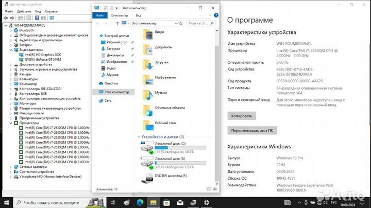This screenshot has width=371, height=208.
Task: Open the Windows Start button
Action: coord(7,202)
